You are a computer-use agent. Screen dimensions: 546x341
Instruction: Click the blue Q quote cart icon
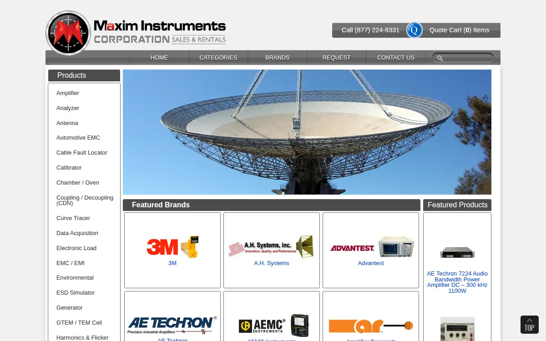[x=415, y=30]
